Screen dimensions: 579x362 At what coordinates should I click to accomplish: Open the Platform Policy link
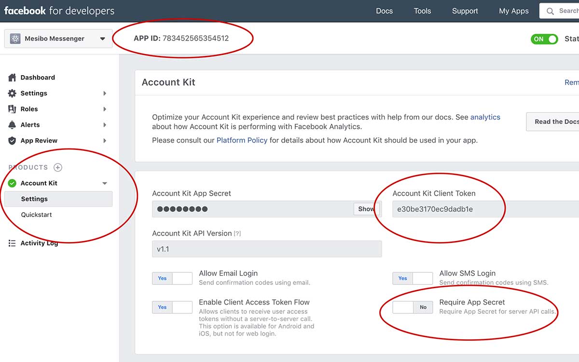242,141
